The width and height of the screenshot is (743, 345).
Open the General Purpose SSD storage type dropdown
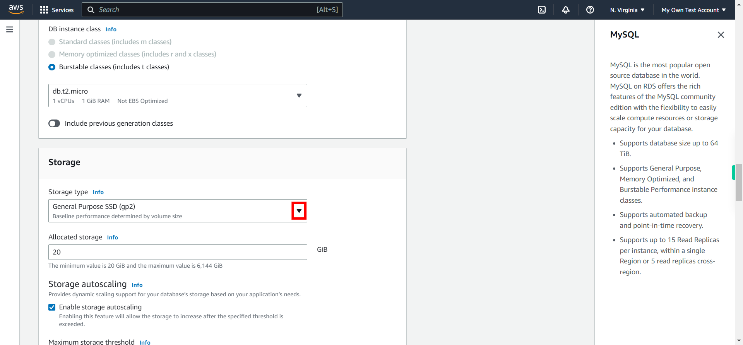(178, 211)
